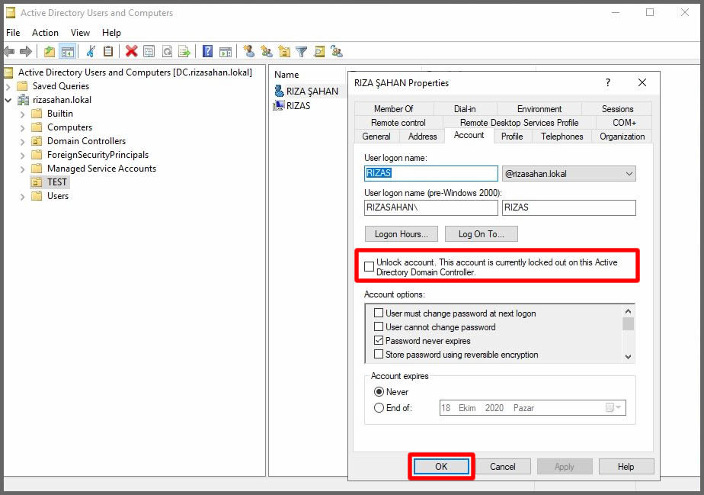Click the red Delete X icon
Screen dimensions: 704x495
point(131,51)
